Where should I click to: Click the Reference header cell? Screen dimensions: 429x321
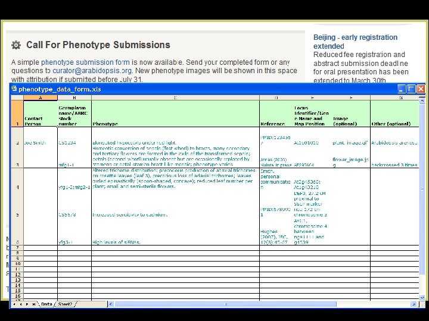[x=276, y=114]
